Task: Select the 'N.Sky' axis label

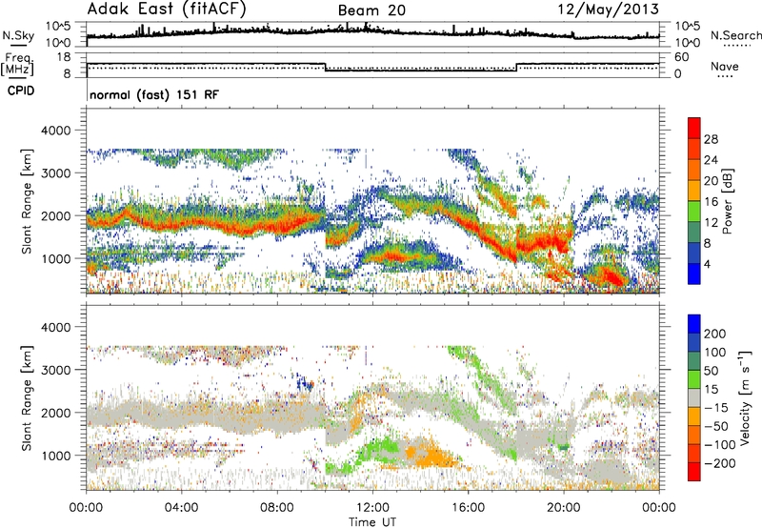Action: [x=18, y=35]
